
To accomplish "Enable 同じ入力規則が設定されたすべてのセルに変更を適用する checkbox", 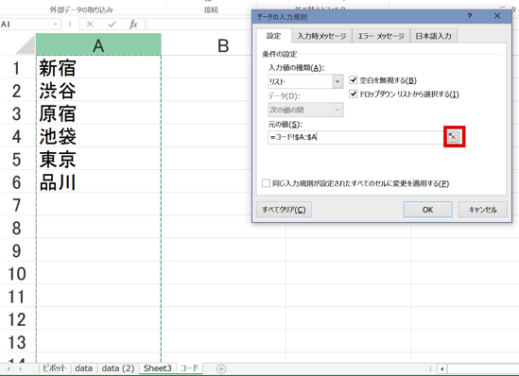I will click(x=266, y=183).
